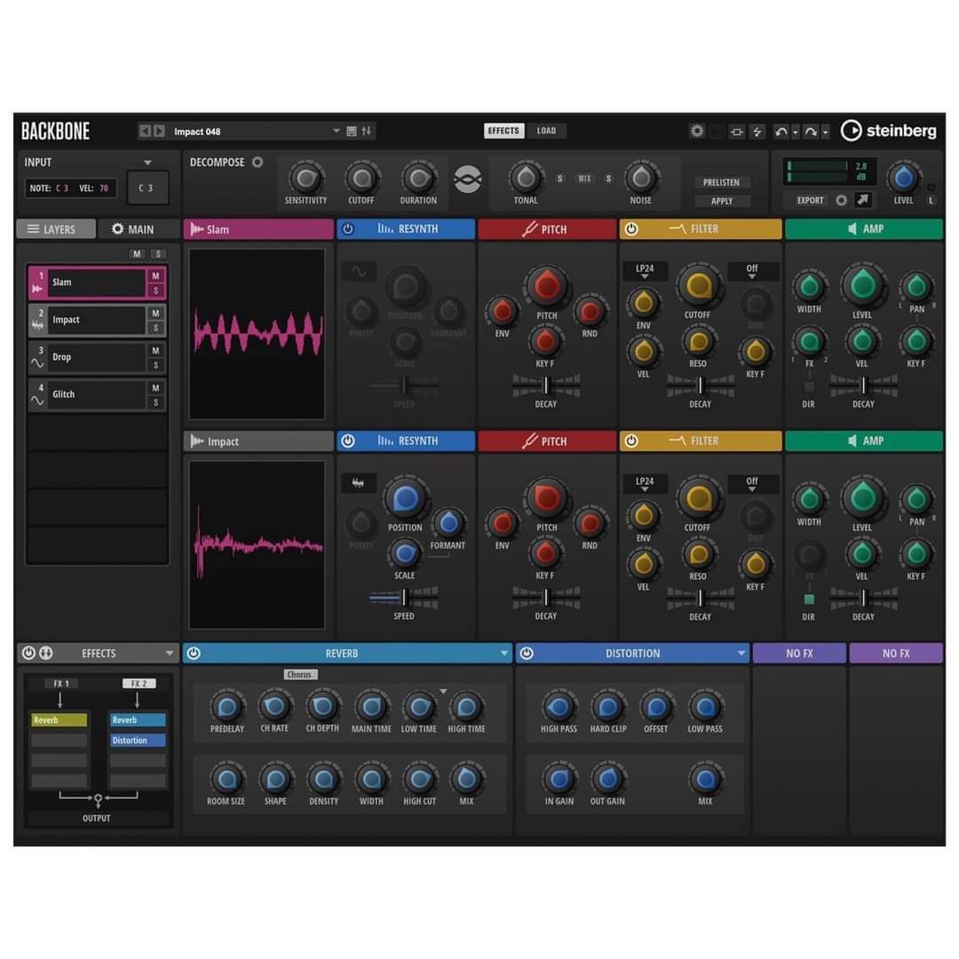The width and height of the screenshot is (959, 959).
Task: Open Impact filter distortion Off dropdown
Action: [752, 484]
